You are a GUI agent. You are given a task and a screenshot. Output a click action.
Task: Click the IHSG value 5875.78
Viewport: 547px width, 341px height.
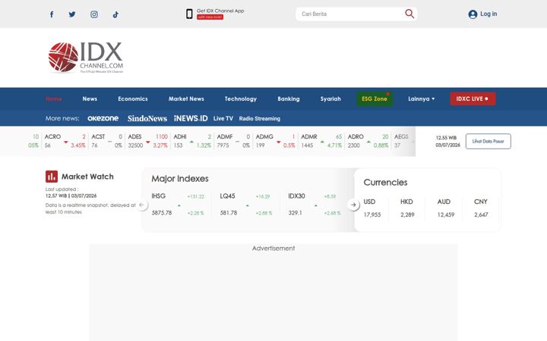tap(162, 213)
